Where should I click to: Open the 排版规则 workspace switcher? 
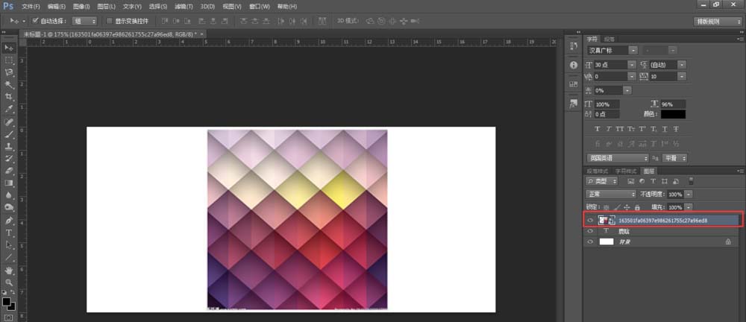pos(717,22)
